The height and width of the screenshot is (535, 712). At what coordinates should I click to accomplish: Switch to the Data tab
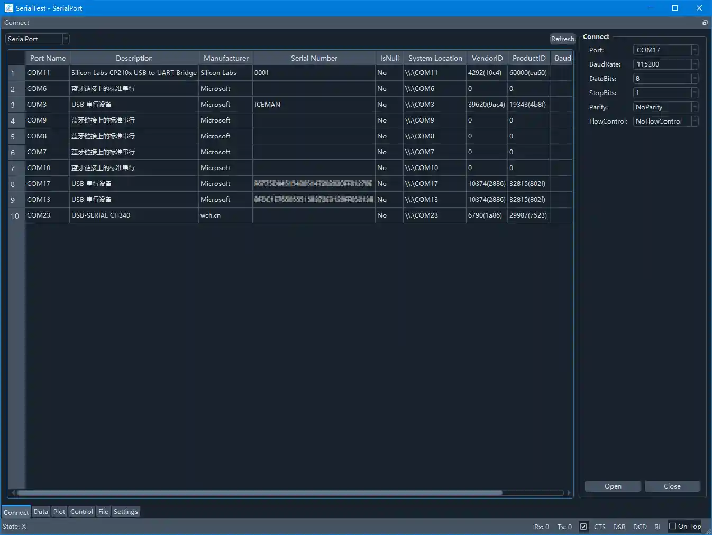41,511
